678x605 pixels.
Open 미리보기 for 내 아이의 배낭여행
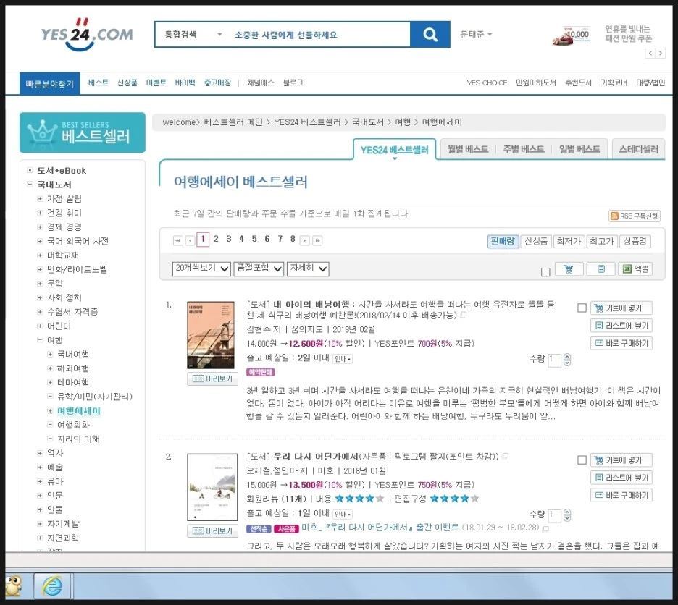click(x=213, y=378)
